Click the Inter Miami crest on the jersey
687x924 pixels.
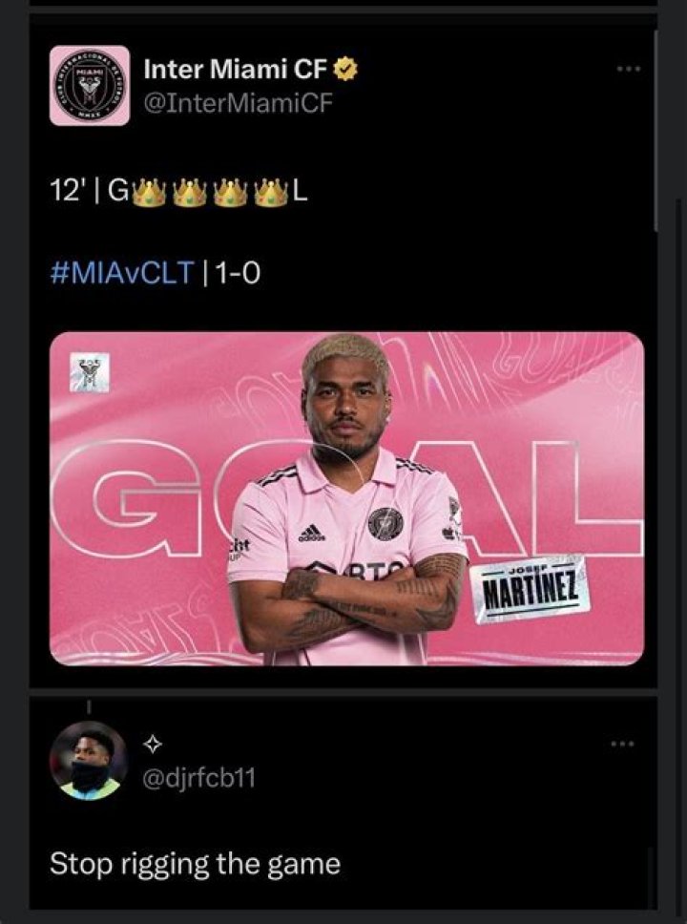(x=385, y=522)
